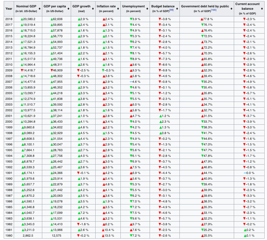Click red decrease arrow in 2009 Nominal GDP
Viewport: 267px width, 240px height.
tap(22, 70)
